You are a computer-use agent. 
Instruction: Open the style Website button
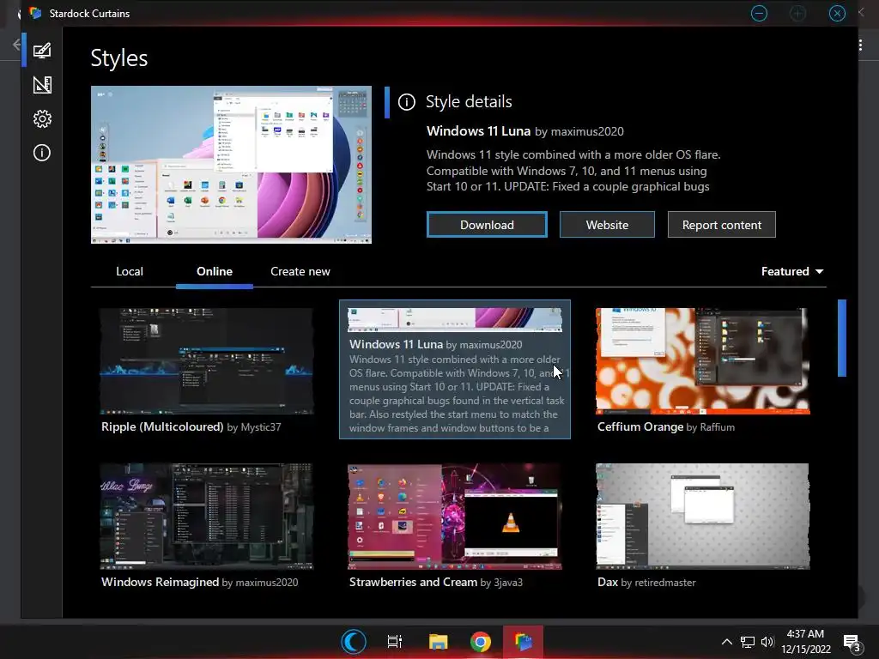point(607,225)
